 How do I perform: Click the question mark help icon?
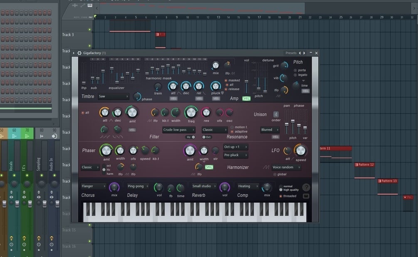coord(306,187)
